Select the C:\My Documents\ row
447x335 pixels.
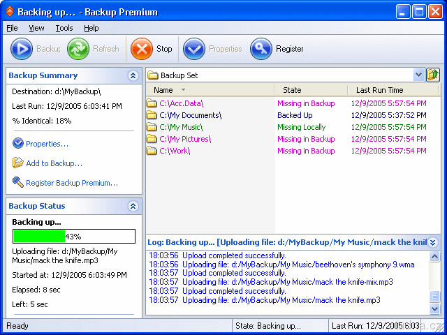293,115
